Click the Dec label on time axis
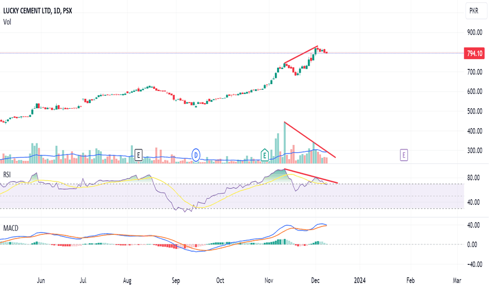The width and height of the screenshot is (489, 289). pos(315,280)
